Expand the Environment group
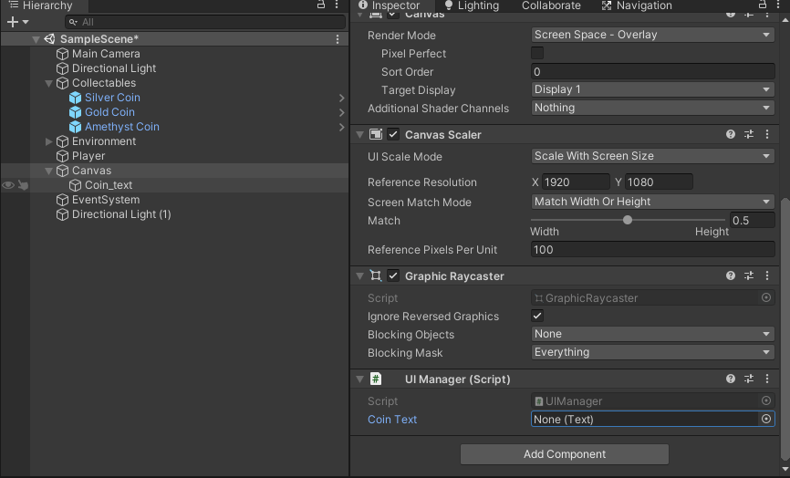This screenshot has width=790, height=478. [x=48, y=141]
